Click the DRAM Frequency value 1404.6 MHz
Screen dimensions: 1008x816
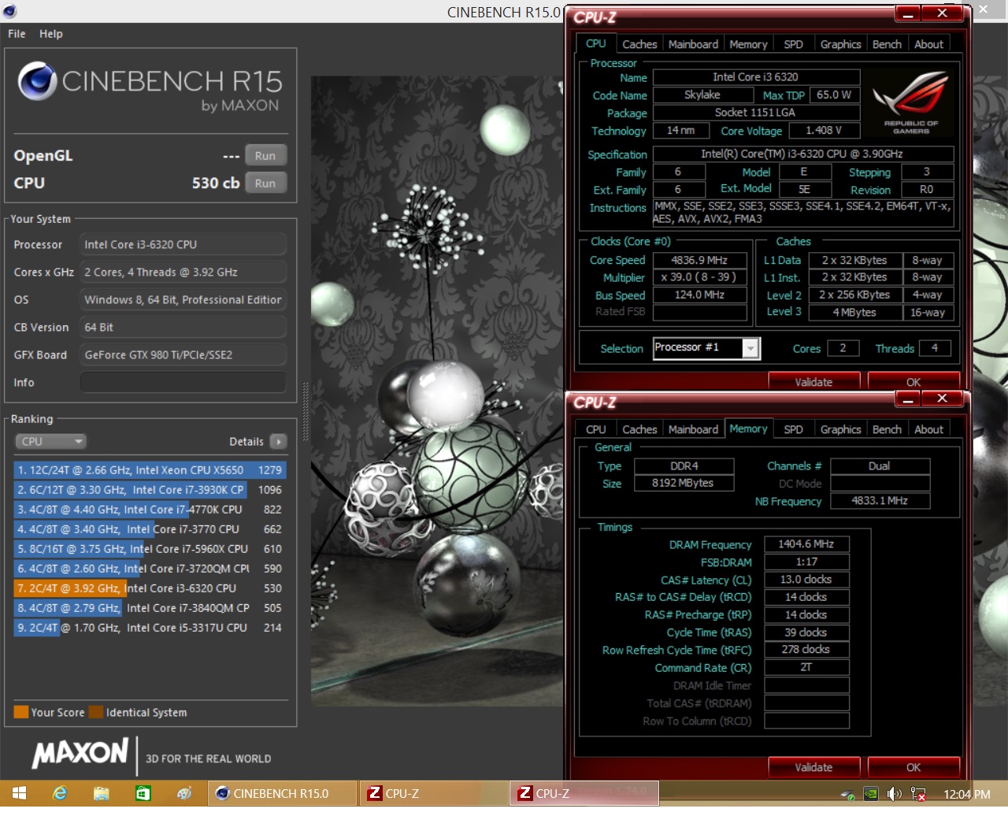coord(806,544)
